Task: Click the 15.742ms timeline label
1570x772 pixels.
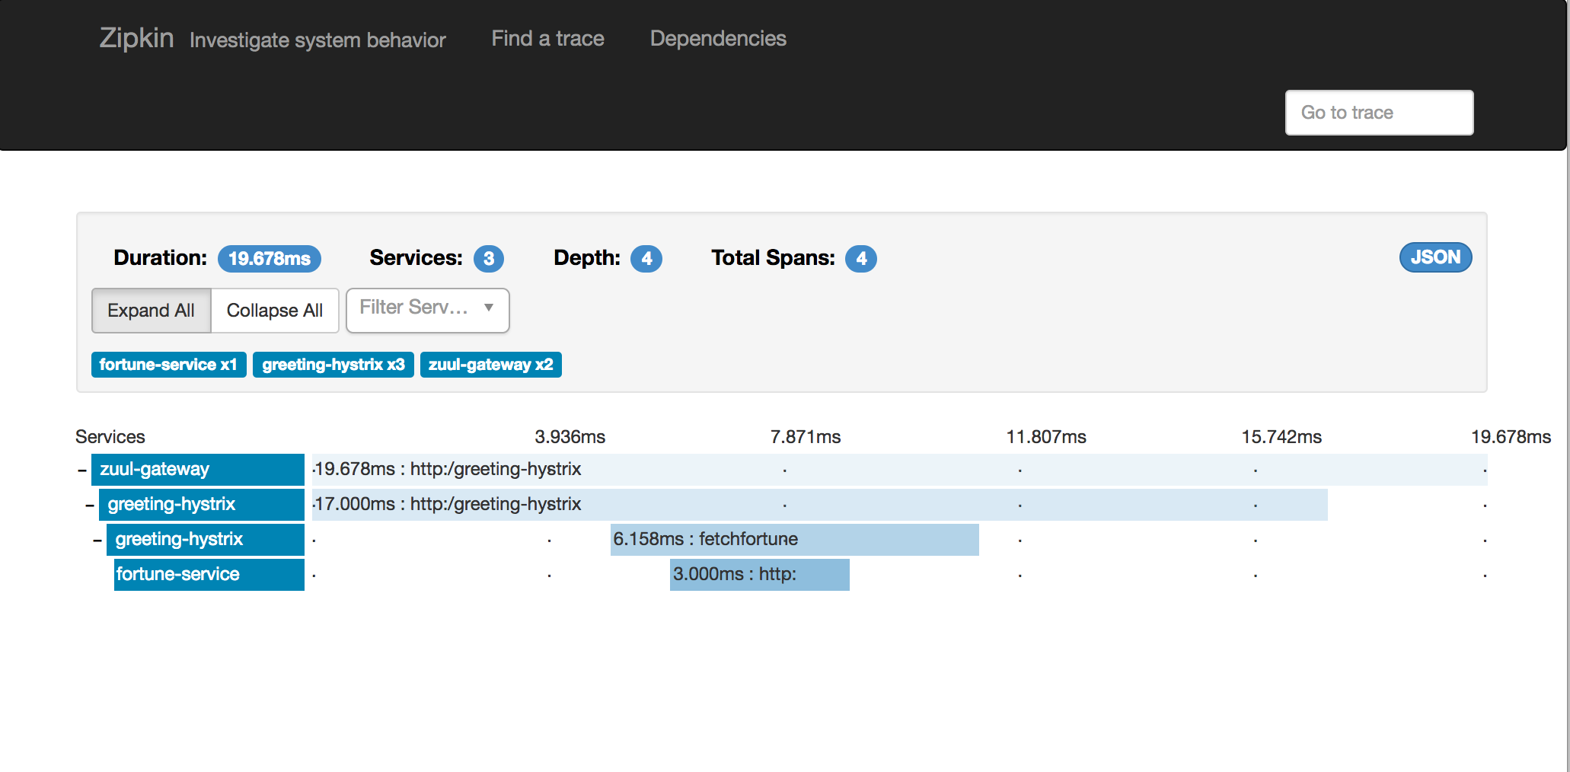Action: tap(1281, 437)
